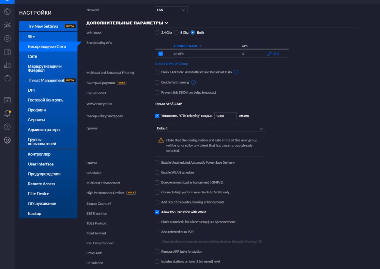Open the Topology map icon in sidebar
This screenshot has width=380, height=269.
(x=7, y=25)
